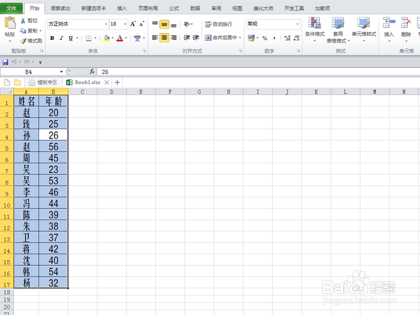Switch to the 数据 Data tab
Image resolution: width=420 pixels, height=315 pixels.
[195, 8]
